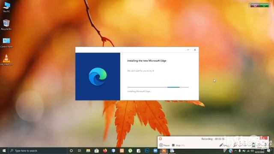Image resolution: width=274 pixels, height=154 pixels.
Task: Open File Explorer from the taskbar
Action: click(x=88, y=151)
